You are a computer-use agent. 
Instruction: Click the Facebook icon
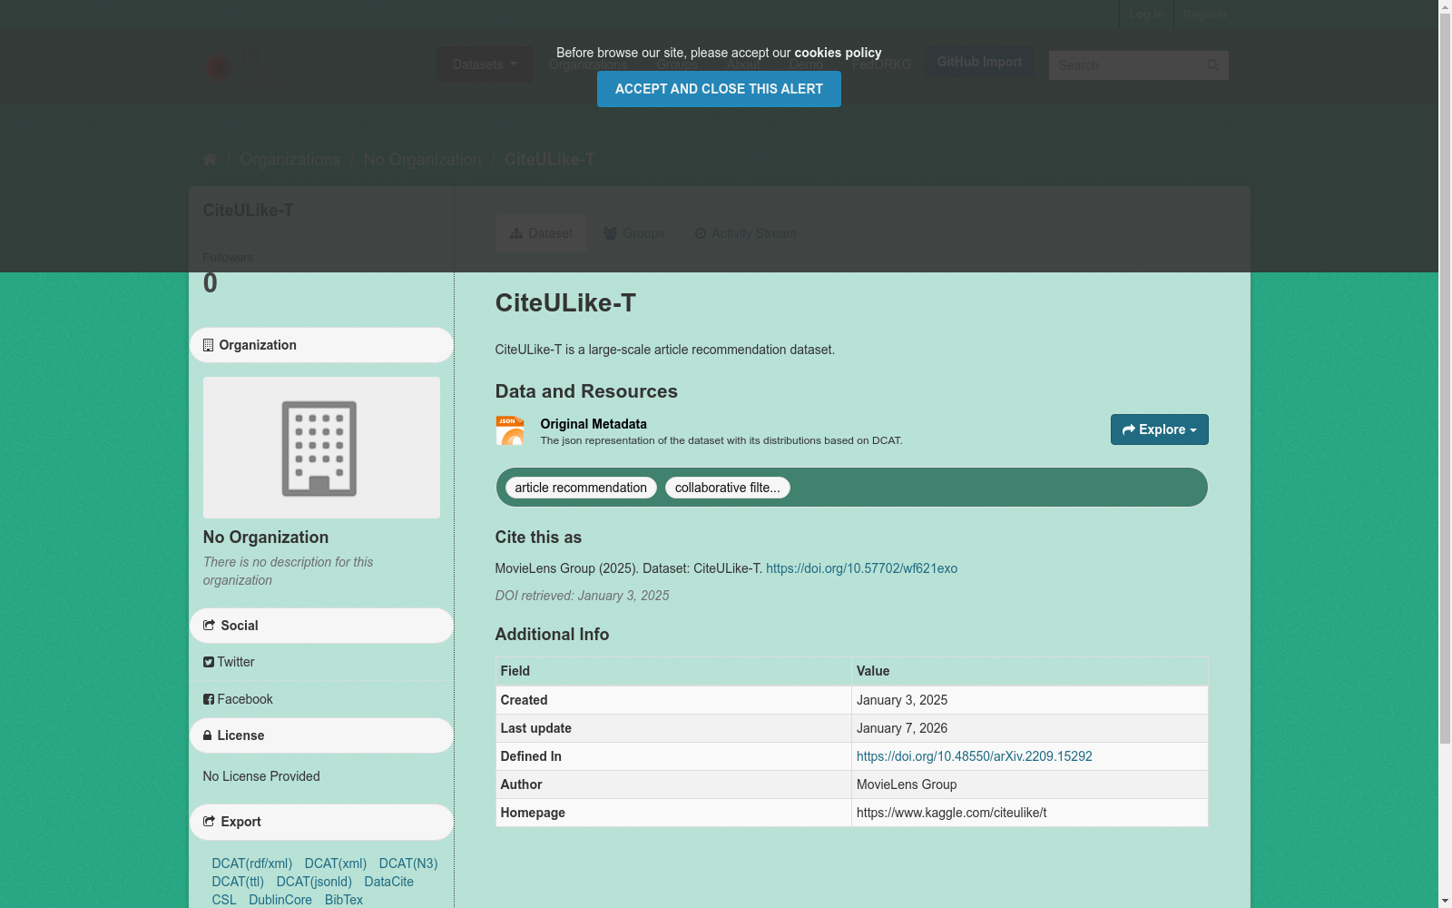point(209,699)
